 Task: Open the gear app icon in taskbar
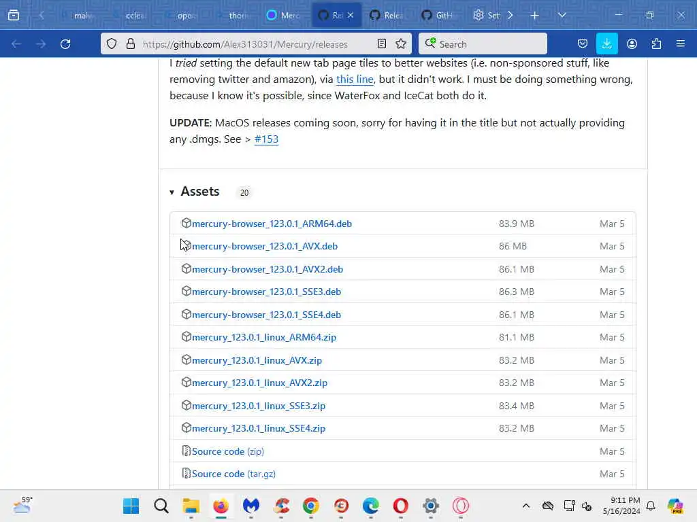coord(431,506)
